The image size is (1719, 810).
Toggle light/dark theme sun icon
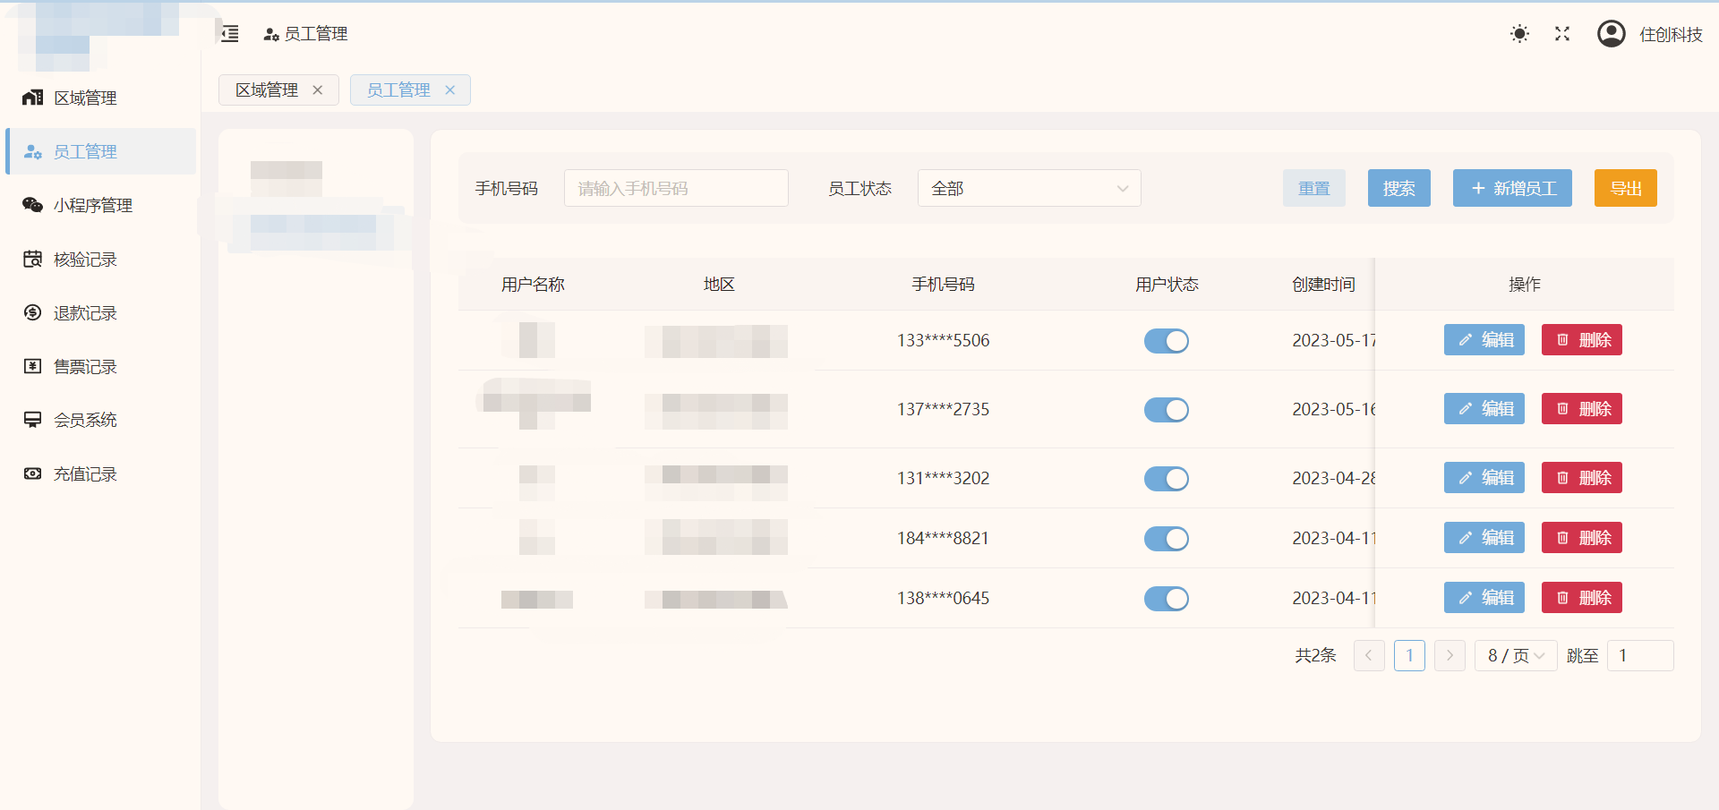click(1519, 34)
